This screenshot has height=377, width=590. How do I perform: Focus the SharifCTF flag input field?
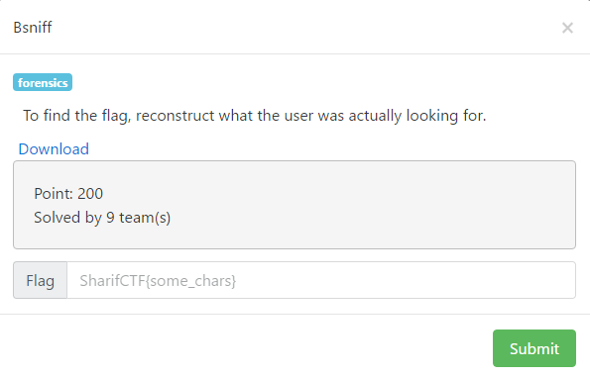[321, 280]
